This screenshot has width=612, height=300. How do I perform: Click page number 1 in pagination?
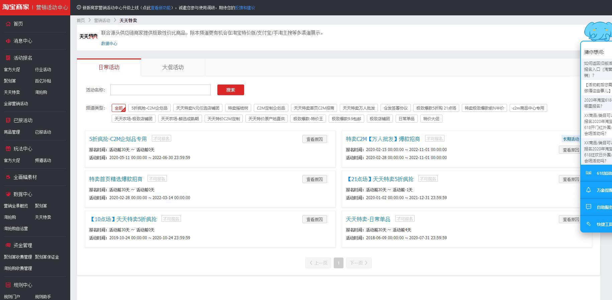(x=338, y=263)
